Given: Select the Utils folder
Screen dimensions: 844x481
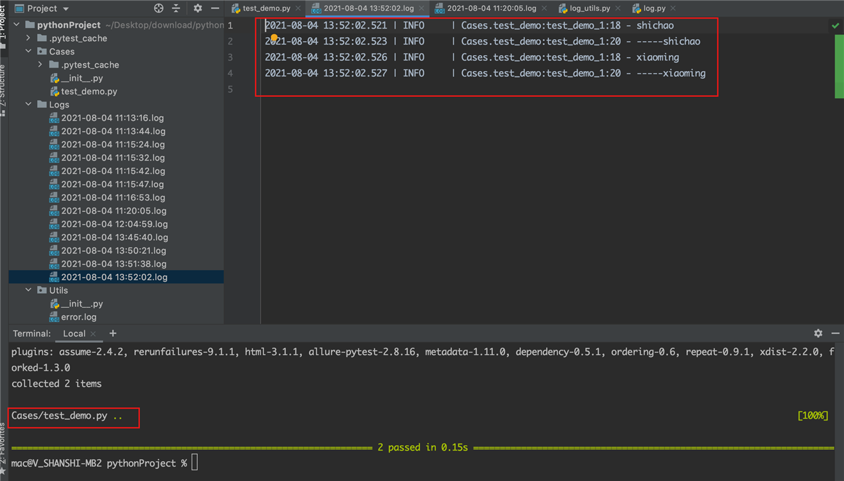Looking at the screenshot, I should (x=58, y=290).
